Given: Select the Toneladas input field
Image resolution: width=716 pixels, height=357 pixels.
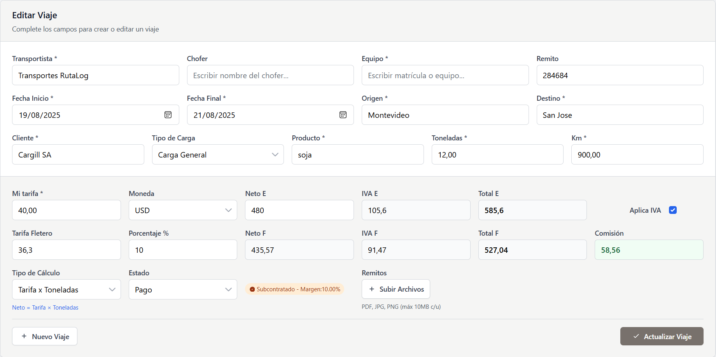Looking at the screenshot, I should (497, 154).
